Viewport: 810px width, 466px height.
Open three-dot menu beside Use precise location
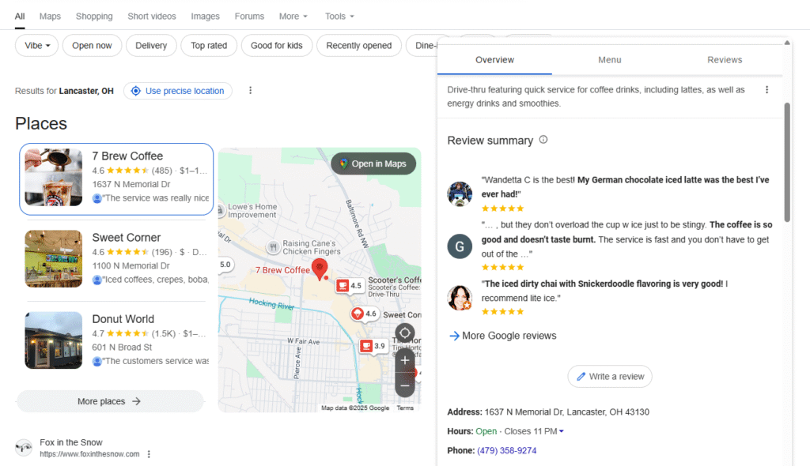pos(251,91)
